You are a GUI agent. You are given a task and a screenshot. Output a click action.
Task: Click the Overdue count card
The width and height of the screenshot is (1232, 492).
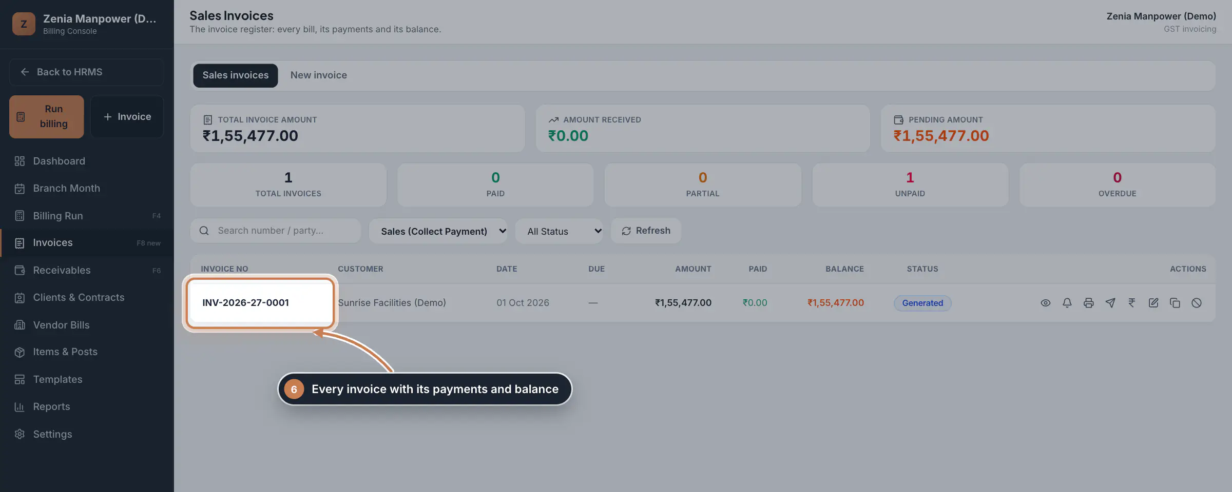(x=1118, y=185)
